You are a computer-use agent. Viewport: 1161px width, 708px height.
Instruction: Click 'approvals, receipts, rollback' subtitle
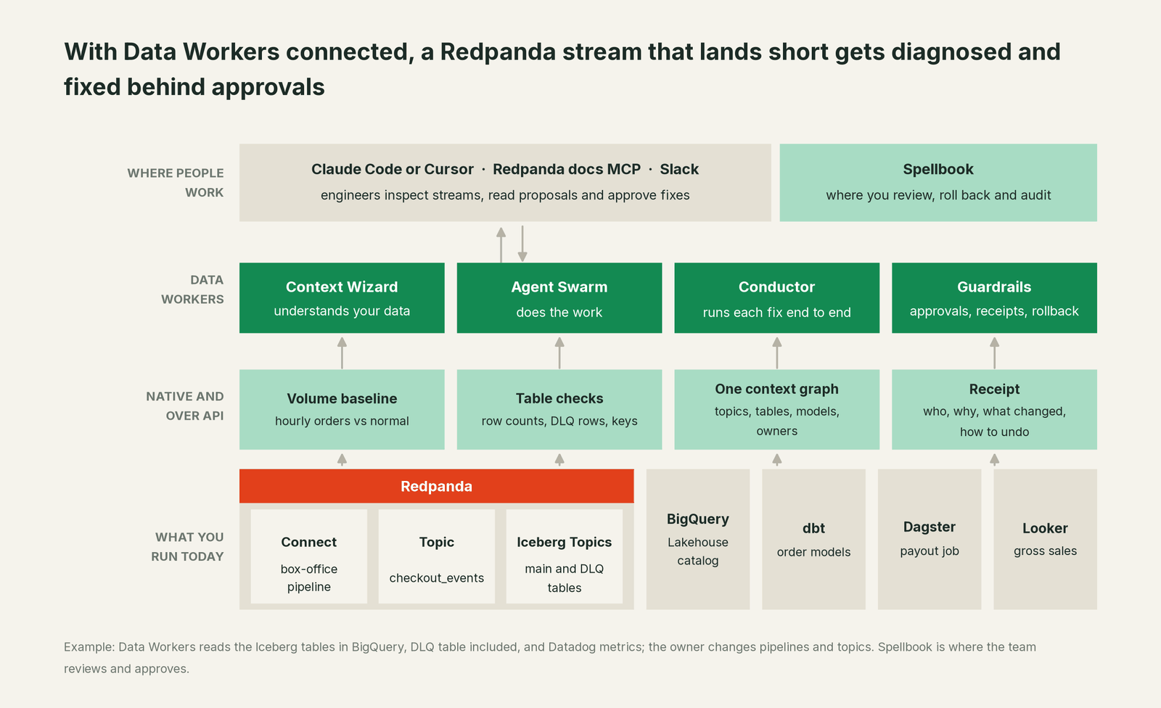coord(994,311)
